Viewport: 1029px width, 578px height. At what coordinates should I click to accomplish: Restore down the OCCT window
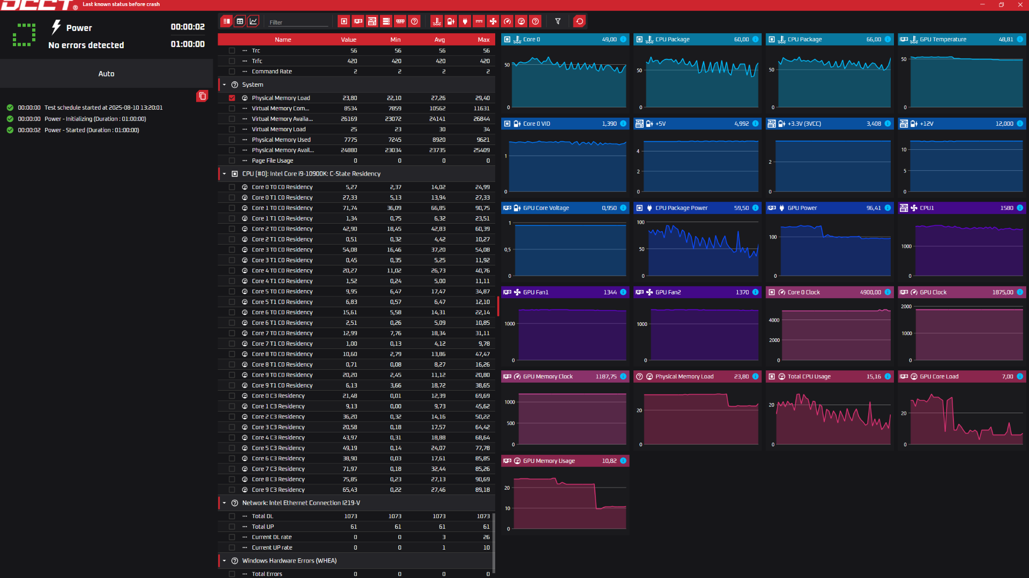(x=1001, y=5)
